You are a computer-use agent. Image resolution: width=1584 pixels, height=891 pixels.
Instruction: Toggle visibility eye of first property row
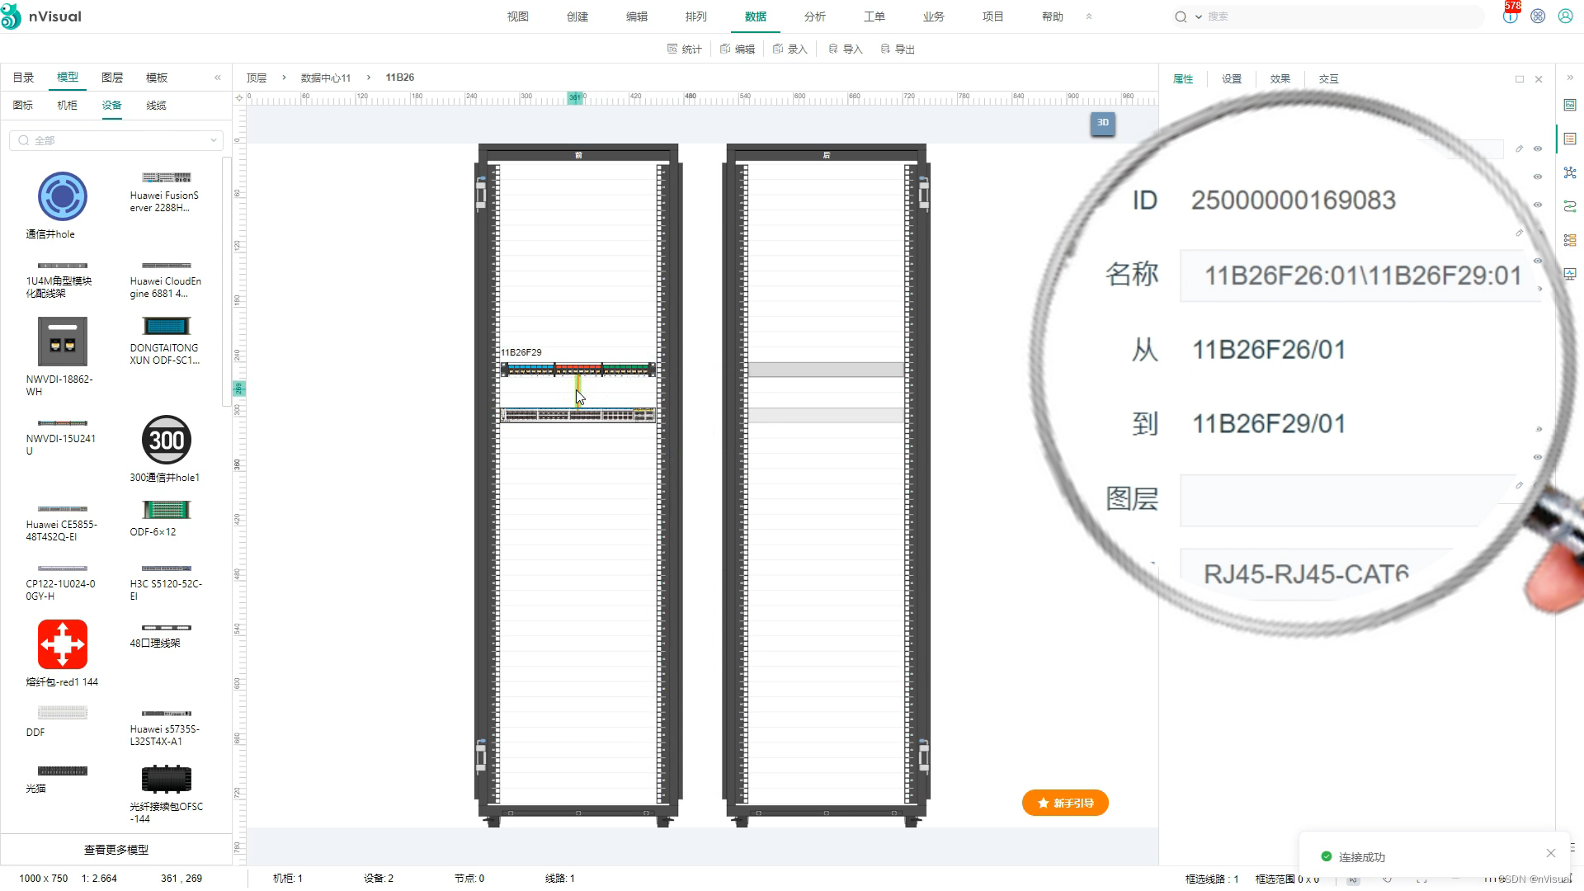1538,149
